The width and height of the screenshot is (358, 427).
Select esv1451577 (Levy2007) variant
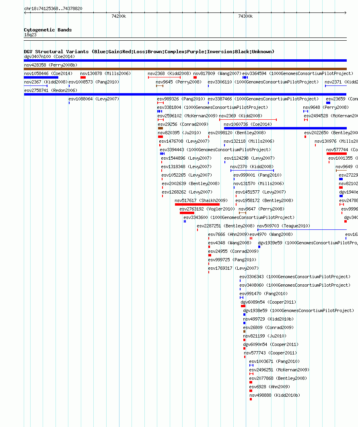pyautogui.click(x=261, y=192)
